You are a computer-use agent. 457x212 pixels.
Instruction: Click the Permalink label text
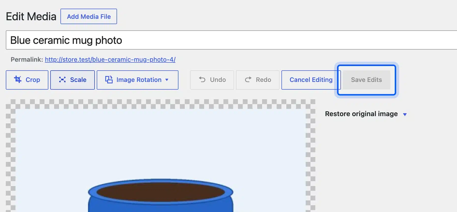point(27,59)
